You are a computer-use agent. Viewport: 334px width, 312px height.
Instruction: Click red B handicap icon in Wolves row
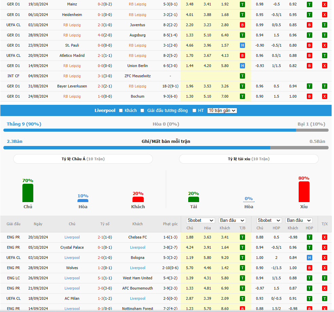[x=309, y=268]
